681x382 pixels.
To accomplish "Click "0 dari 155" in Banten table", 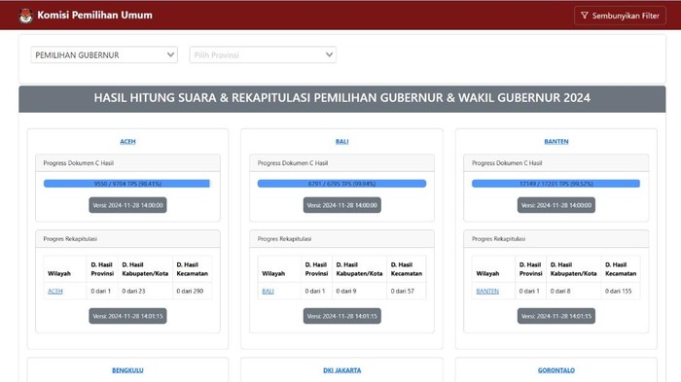I will (x=619, y=292).
